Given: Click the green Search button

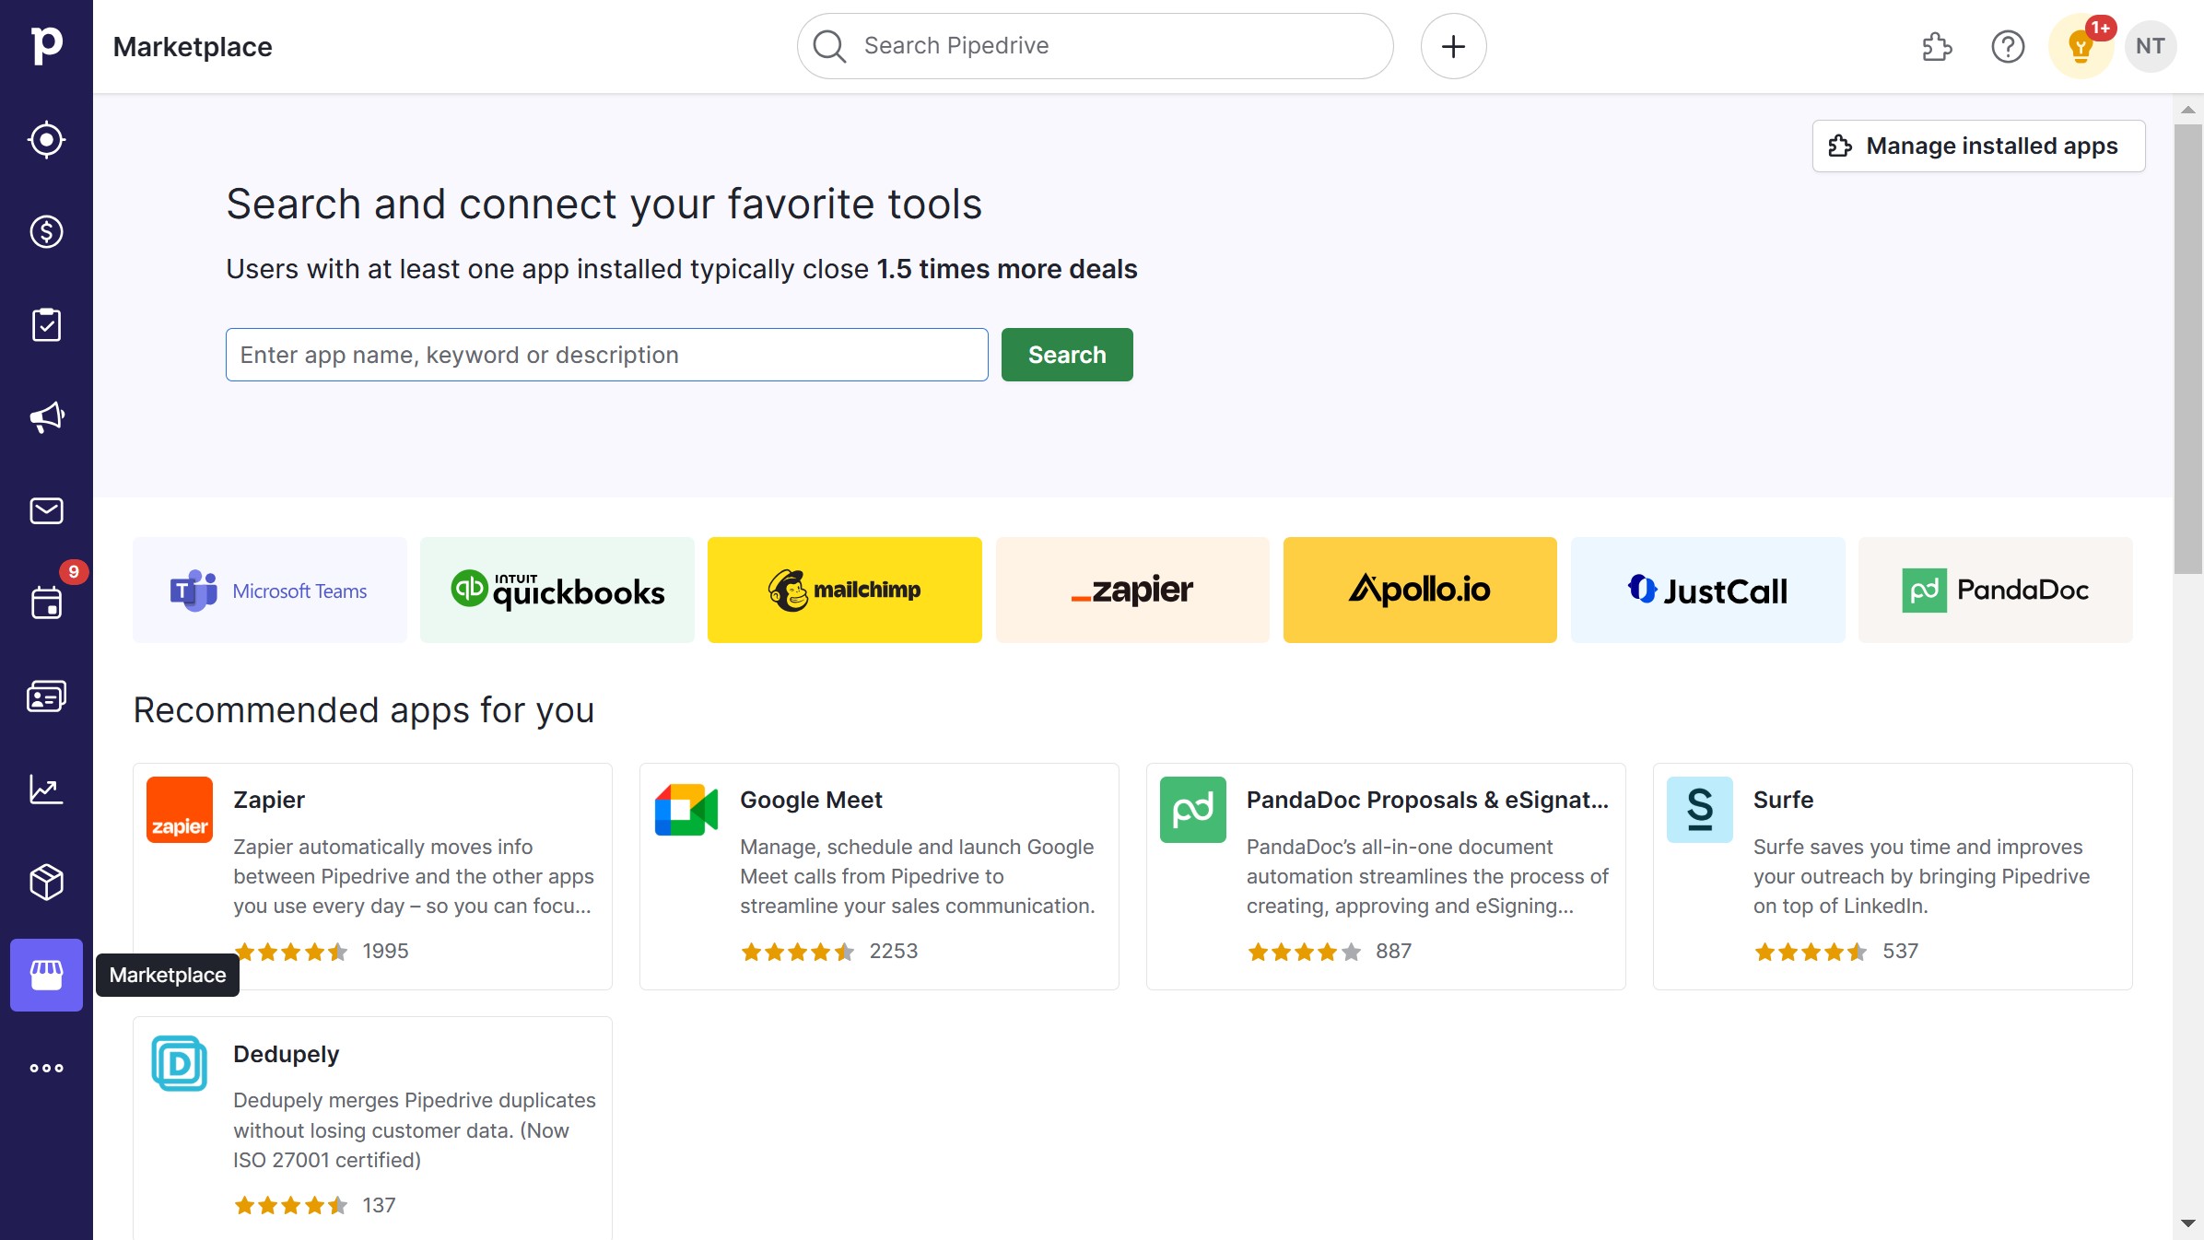Looking at the screenshot, I should (1066, 355).
